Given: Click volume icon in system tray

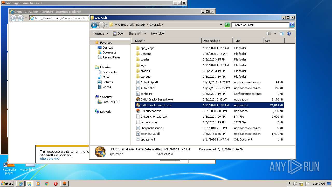Looking at the screenshot, I should [x=295, y=184].
